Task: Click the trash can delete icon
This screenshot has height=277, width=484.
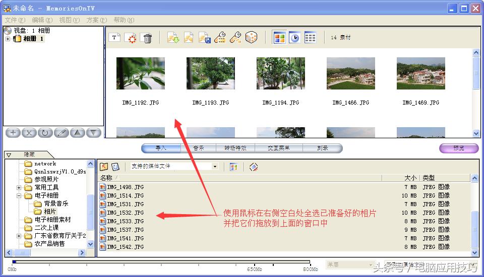Action: (147, 38)
